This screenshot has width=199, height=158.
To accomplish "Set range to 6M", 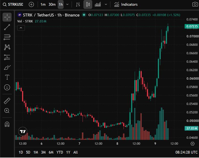I will 51,152.
